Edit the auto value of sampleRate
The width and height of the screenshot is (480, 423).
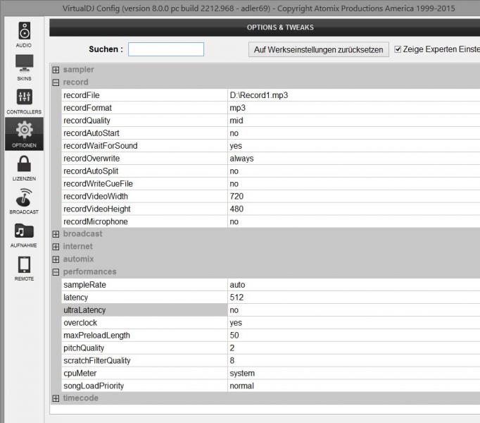237,285
